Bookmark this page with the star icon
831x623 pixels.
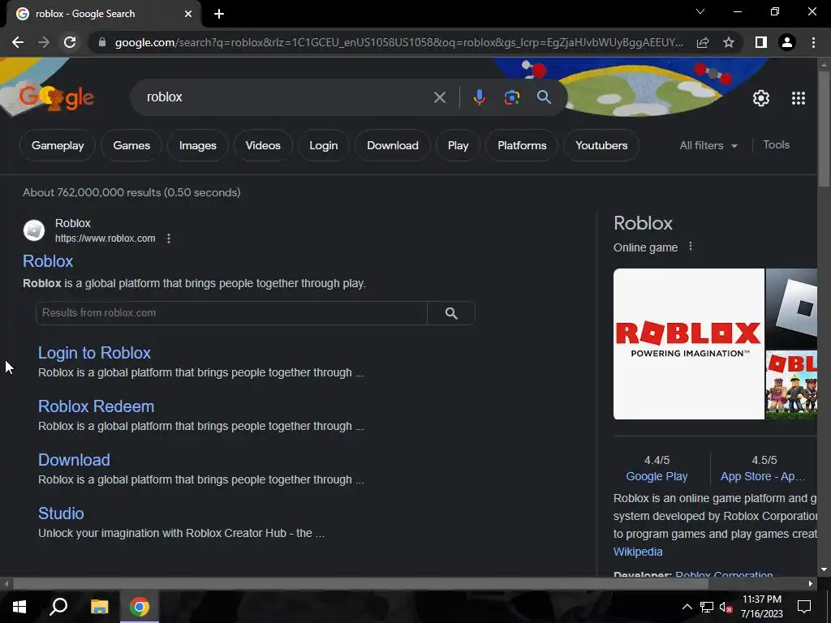729,42
